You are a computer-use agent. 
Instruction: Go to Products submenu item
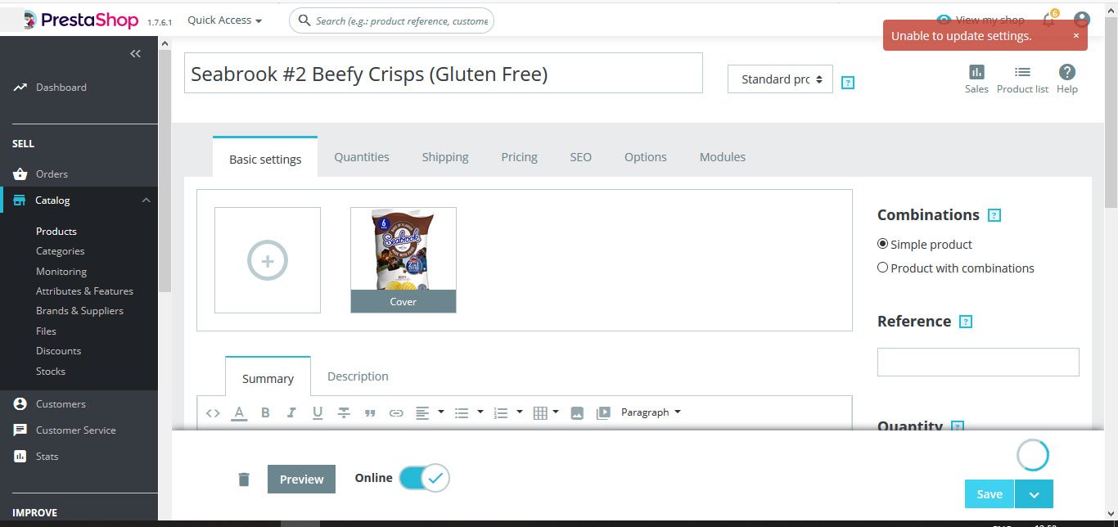click(56, 232)
